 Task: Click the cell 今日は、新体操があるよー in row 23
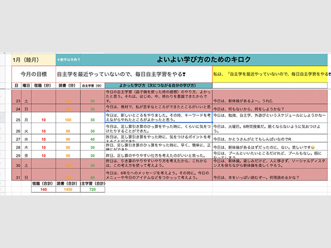pos(270,97)
